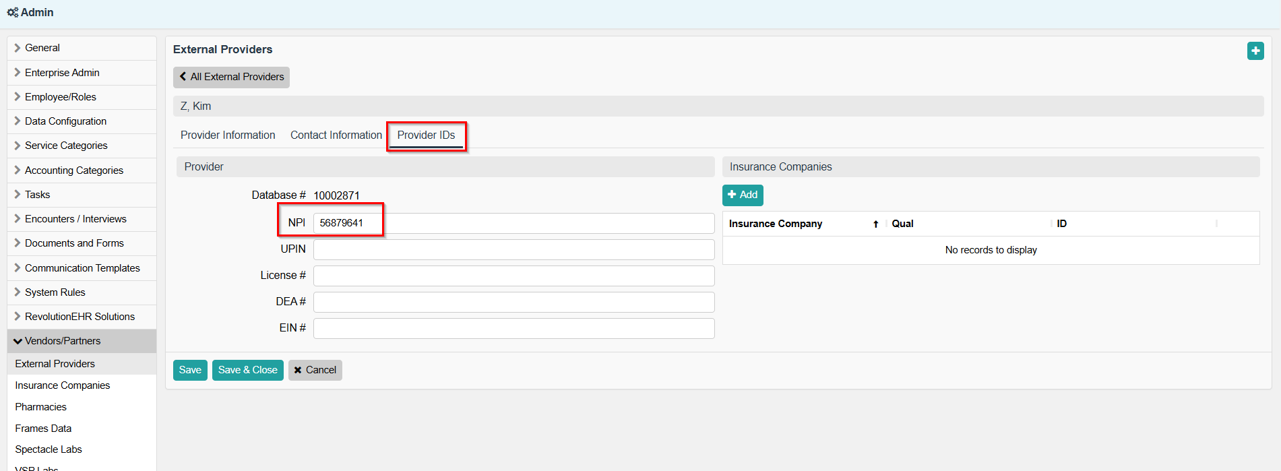Click the green plus icon for External Providers
The image size is (1281, 471).
(x=1255, y=51)
